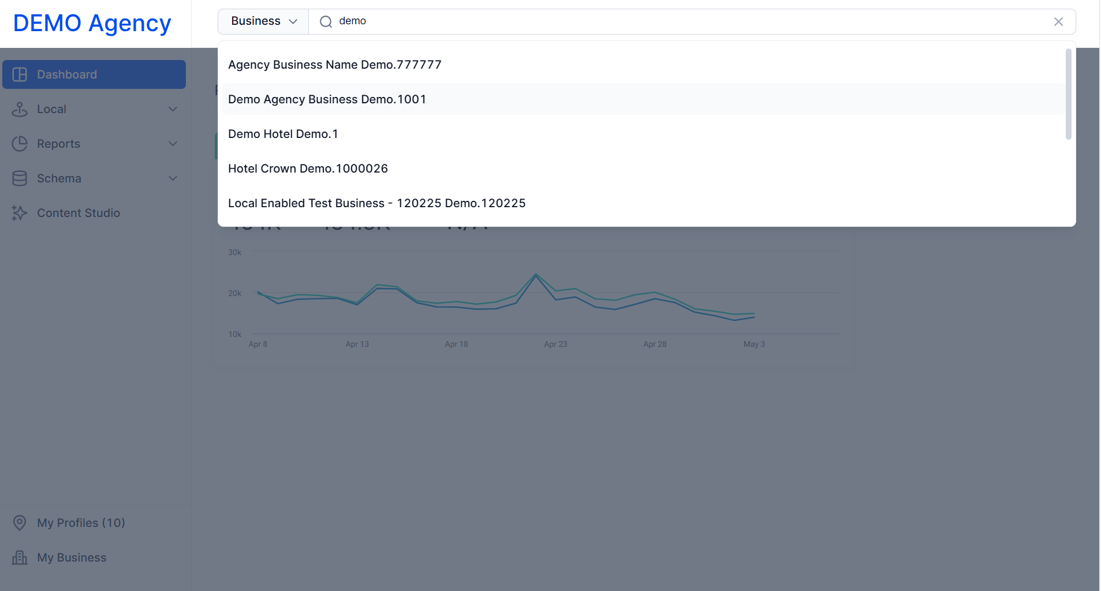The image size is (1101, 591).
Task: Expand the Schema menu chevron
Action: pos(173,178)
